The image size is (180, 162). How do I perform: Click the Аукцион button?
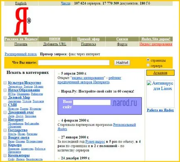pyautogui.click(x=161, y=73)
